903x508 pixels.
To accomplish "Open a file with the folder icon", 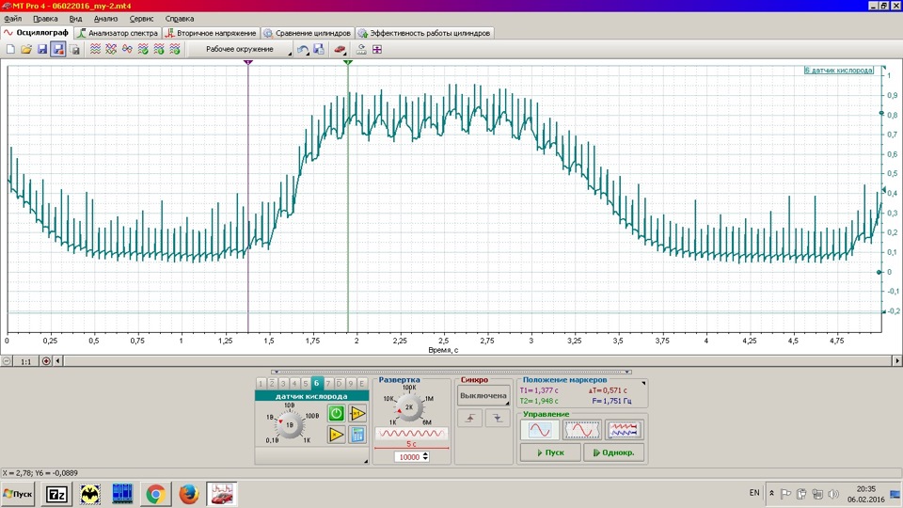I will point(26,50).
